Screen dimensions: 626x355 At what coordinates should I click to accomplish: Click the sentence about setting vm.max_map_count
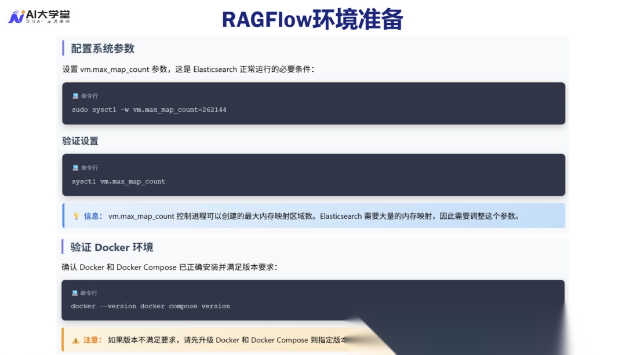point(188,69)
